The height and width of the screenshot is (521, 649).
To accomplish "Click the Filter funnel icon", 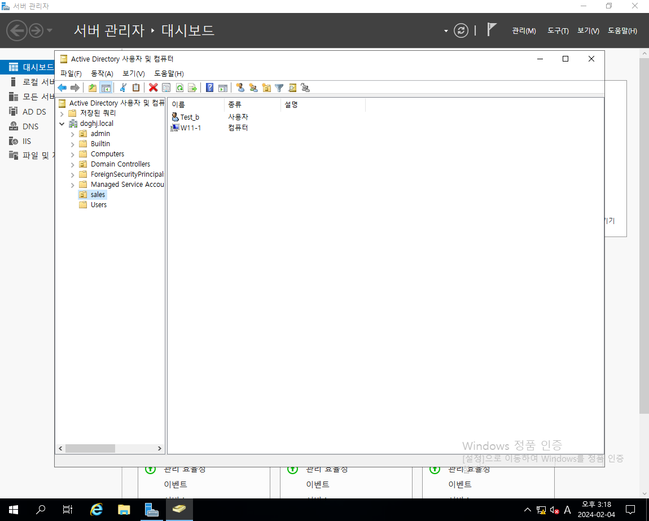I will [279, 88].
